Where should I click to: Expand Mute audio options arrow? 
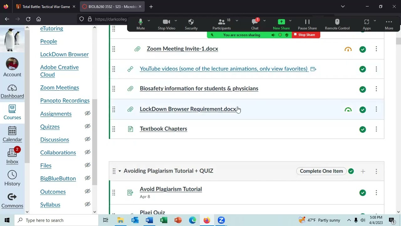pyautogui.click(x=149, y=21)
